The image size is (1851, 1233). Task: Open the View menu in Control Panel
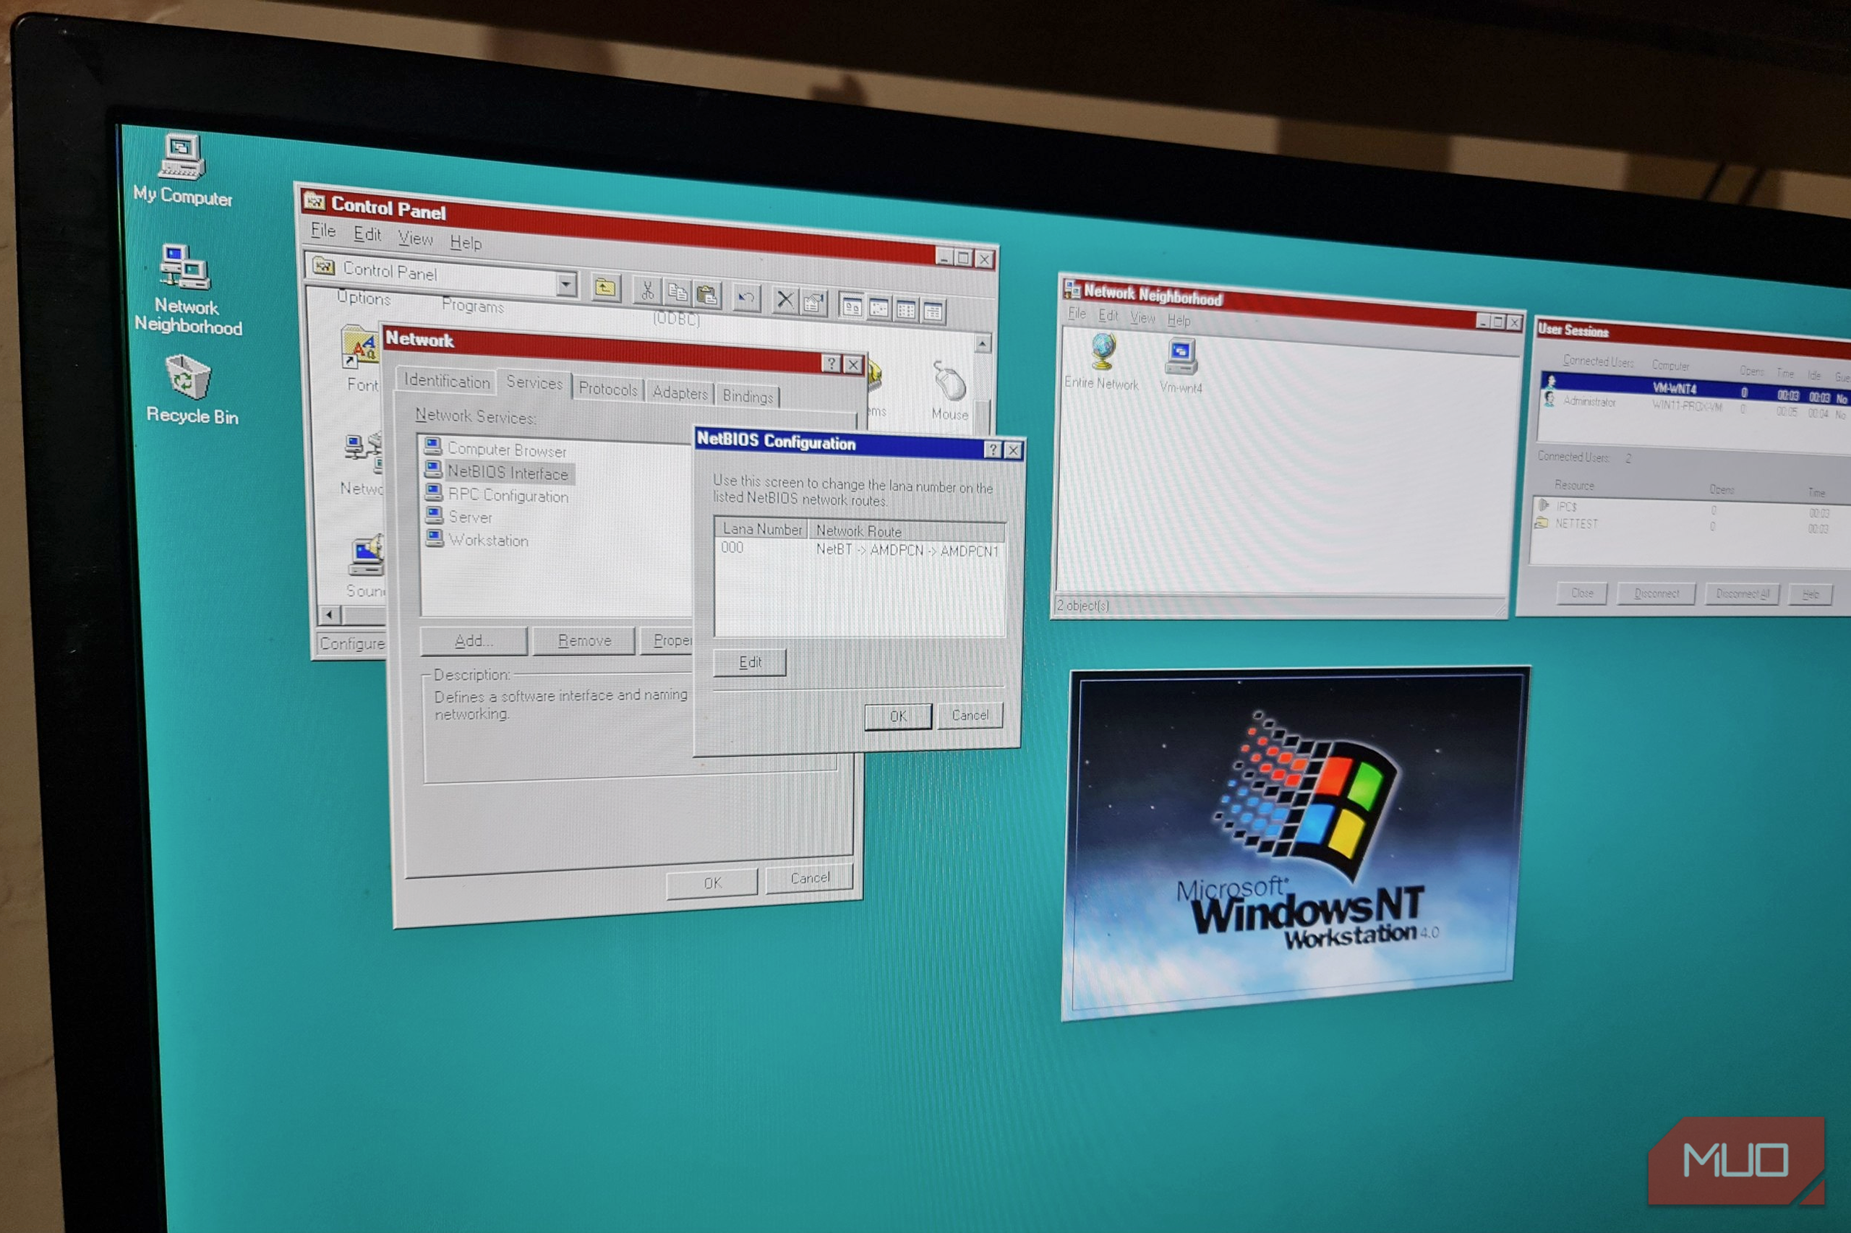pos(415,238)
